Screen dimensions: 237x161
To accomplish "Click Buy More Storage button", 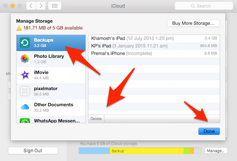I will tap(193, 23).
